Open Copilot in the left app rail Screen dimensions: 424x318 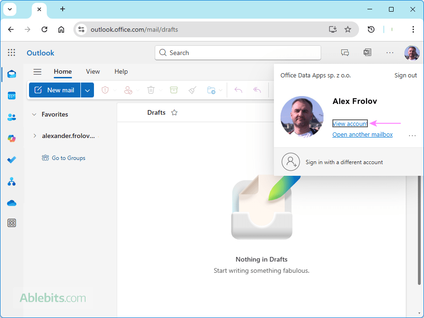coord(12,138)
